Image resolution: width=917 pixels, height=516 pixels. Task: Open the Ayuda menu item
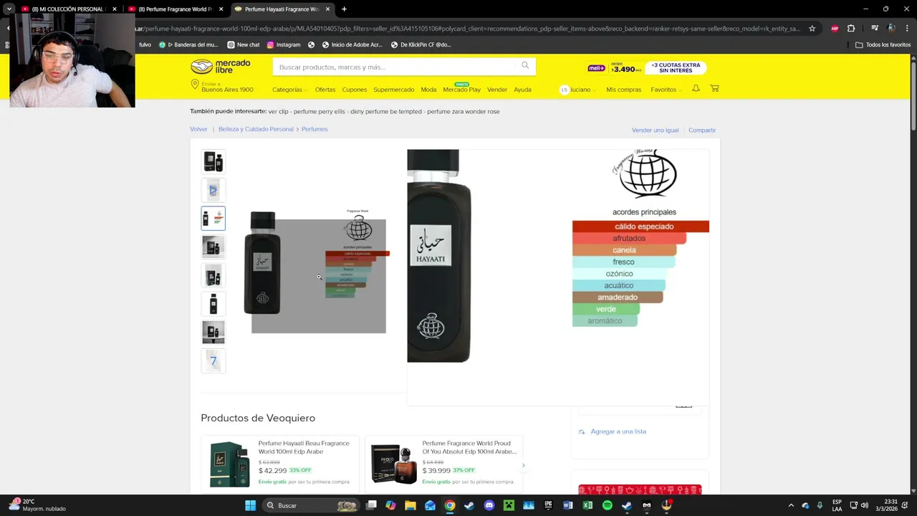click(522, 90)
